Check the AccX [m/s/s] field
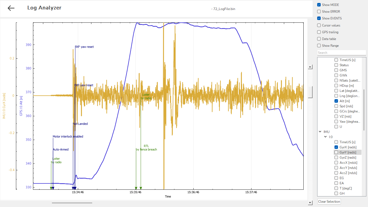The height and width of the screenshot is (207, 368). [336, 163]
